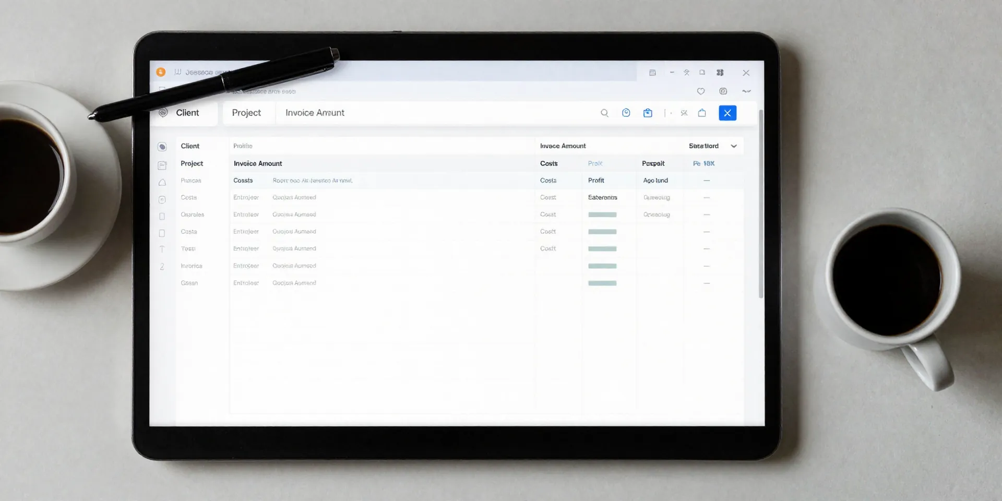This screenshot has height=501, width=1002.
Task: Click the blue Proit link in header row
Action: point(595,163)
